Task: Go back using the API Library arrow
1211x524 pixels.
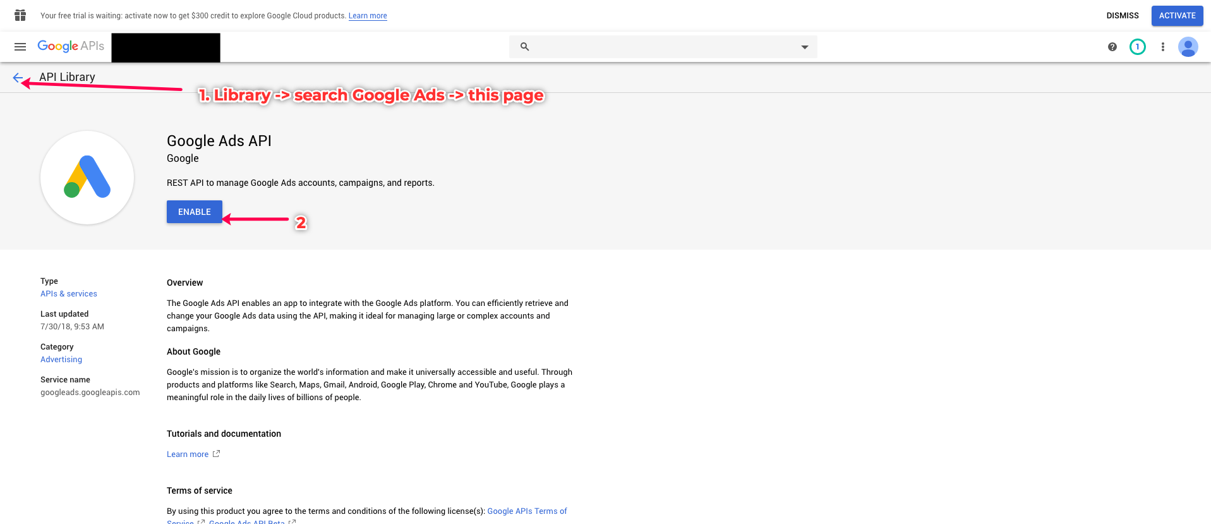Action: [x=18, y=78]
